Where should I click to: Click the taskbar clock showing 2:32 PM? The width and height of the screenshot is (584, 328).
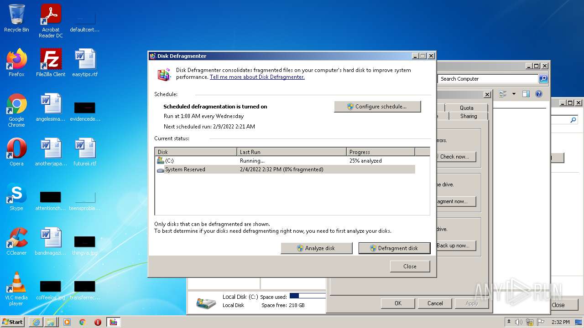pyautogui.click(x=560, y=322)
